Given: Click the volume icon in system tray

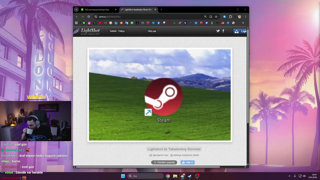Looking at the screenshot, I should pyautogui.click(x=304, y=176).
